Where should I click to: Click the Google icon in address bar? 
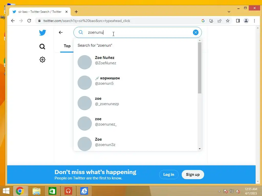203,21
